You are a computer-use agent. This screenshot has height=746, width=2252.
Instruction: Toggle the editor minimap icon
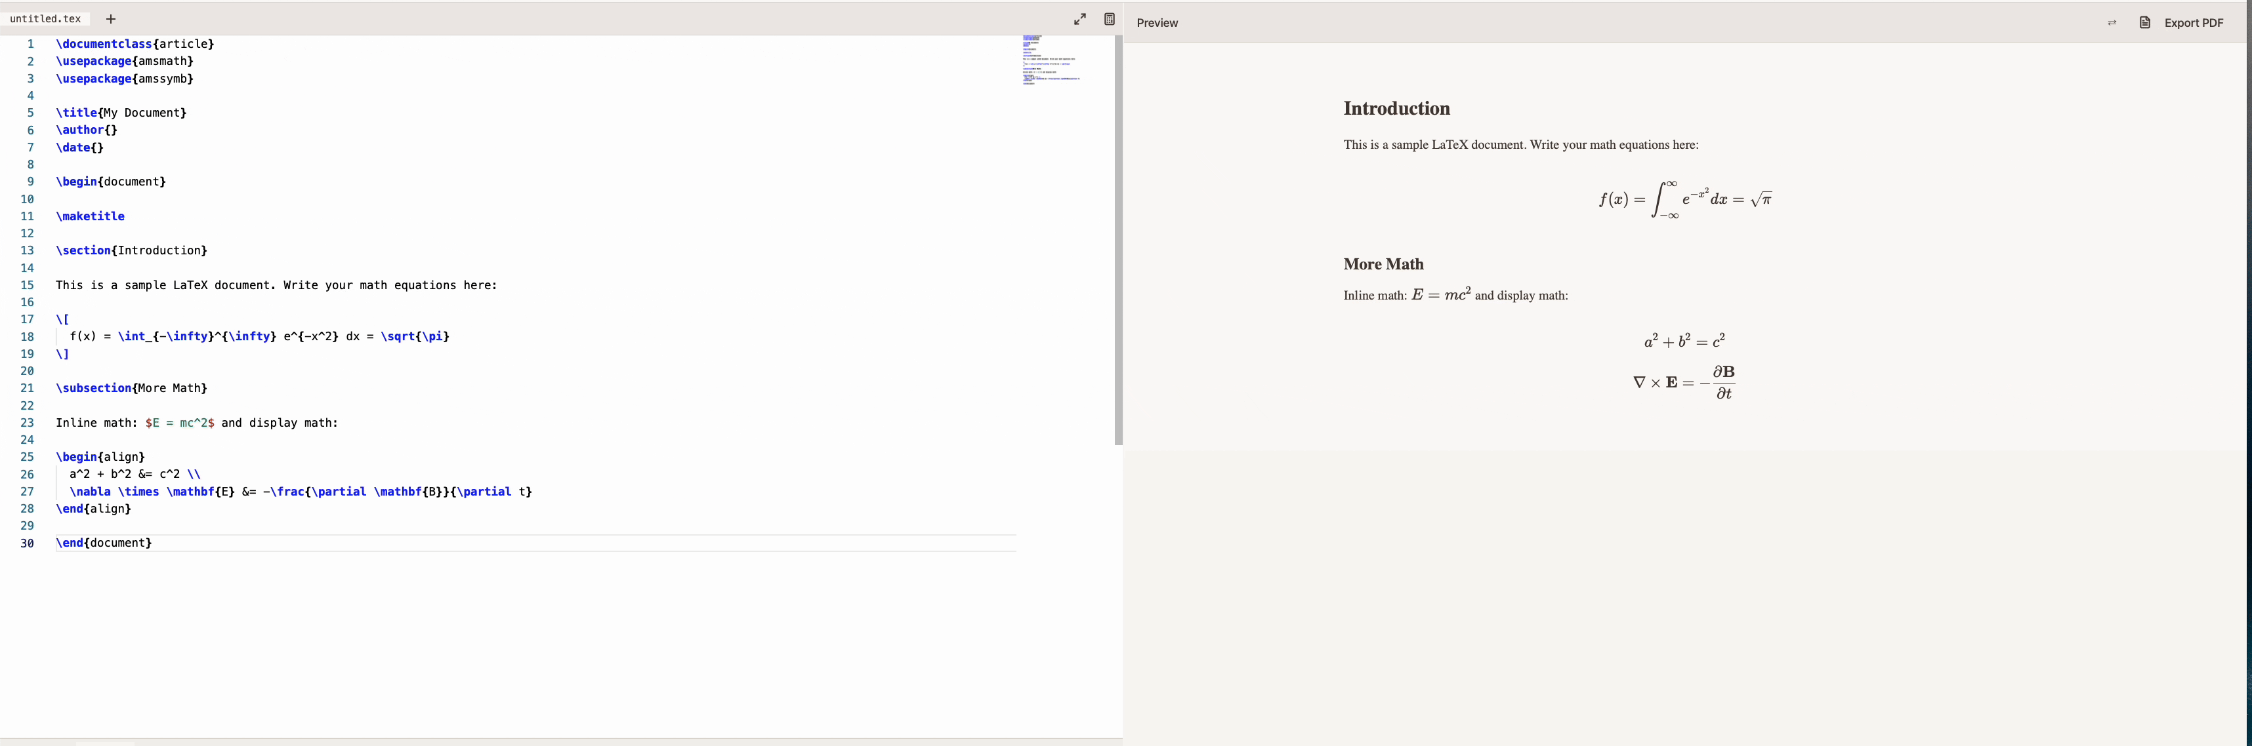tap(1108, 18)
